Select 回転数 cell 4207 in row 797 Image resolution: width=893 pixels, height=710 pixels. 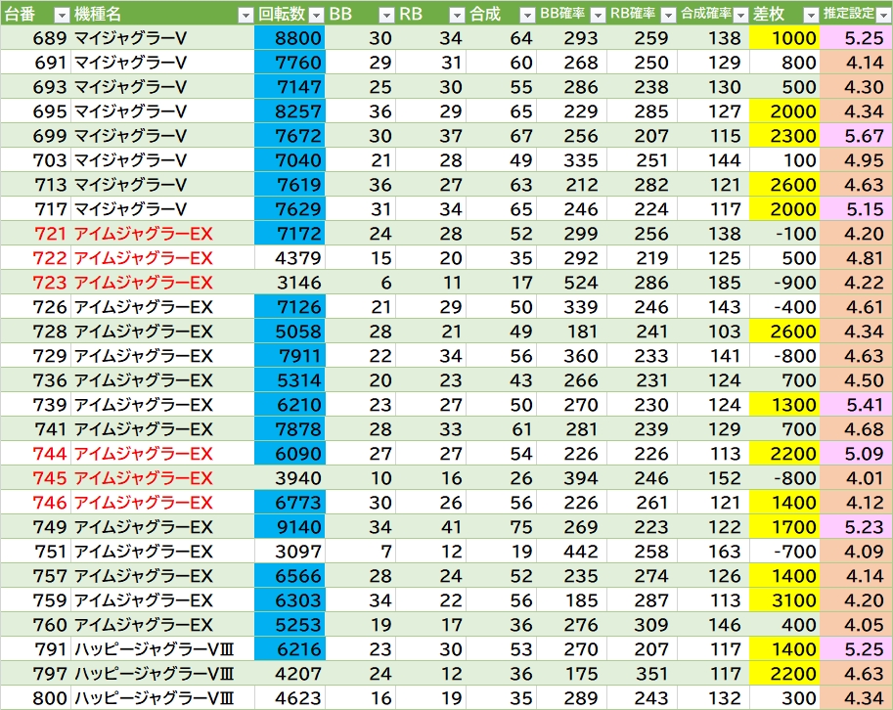coord(290,674)
